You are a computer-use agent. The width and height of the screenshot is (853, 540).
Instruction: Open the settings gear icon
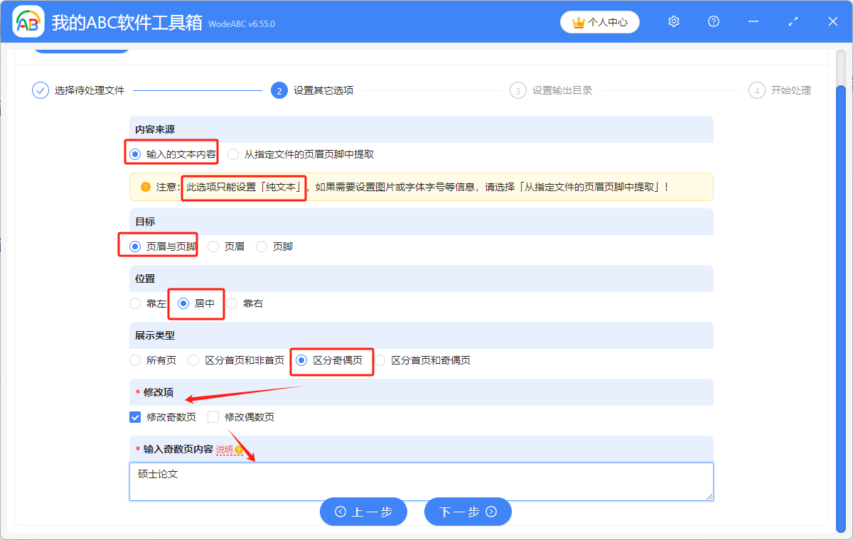click(674, 22)
